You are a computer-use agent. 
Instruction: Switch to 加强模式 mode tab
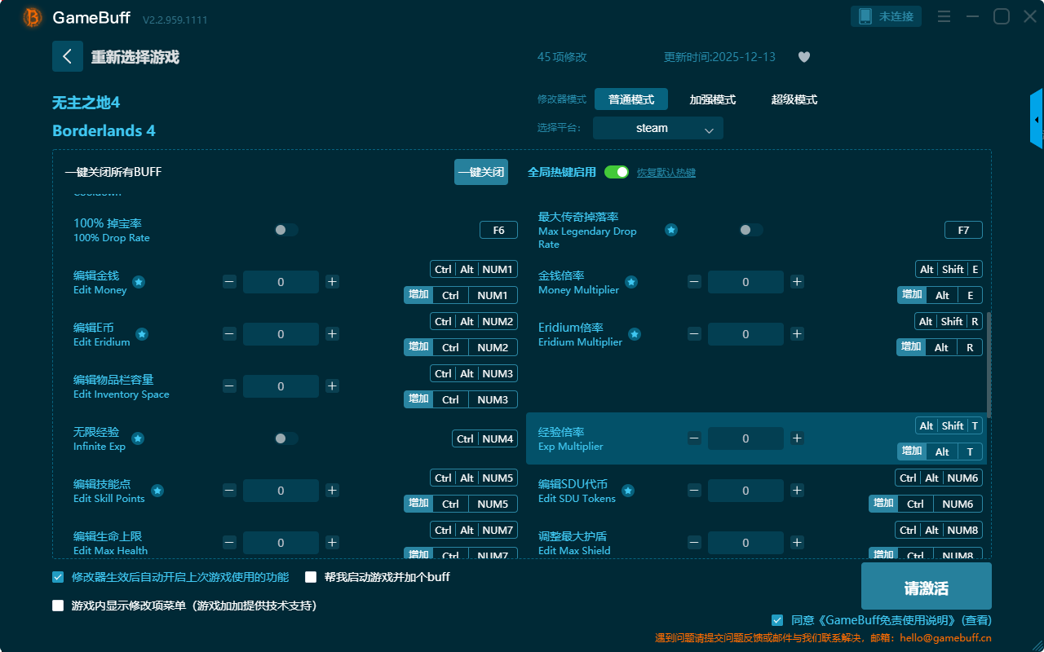[712, 99]
